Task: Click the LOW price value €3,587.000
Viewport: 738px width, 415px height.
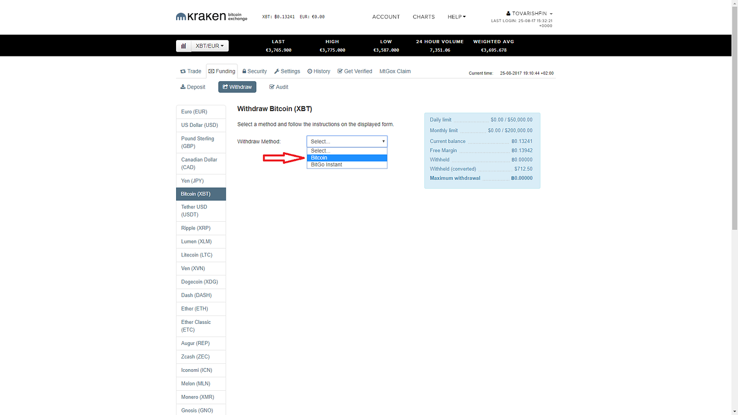Action: (x=386, y=50)
